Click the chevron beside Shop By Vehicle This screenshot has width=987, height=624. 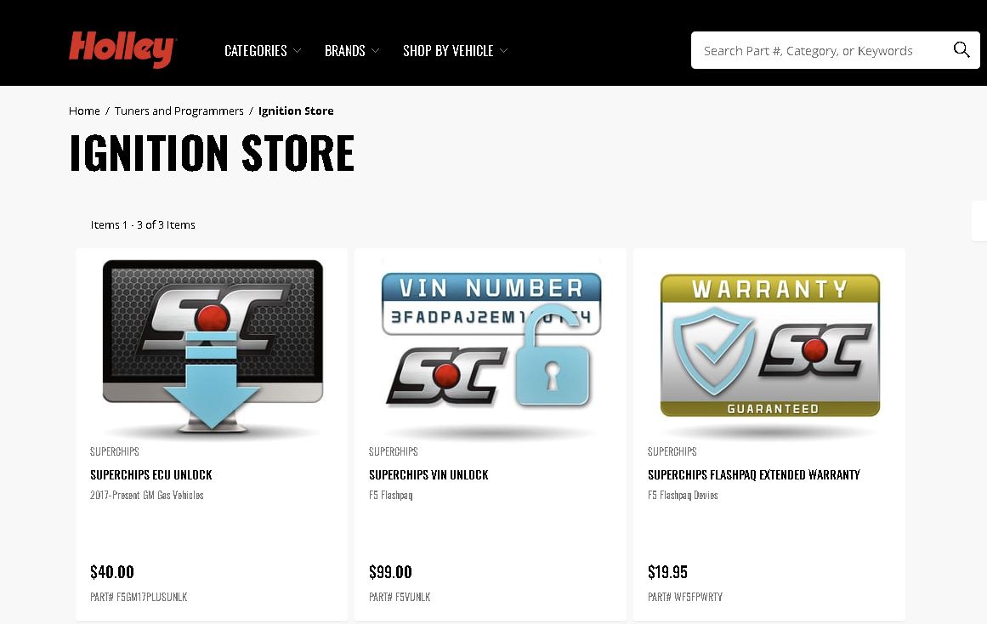tap(503, 50)
